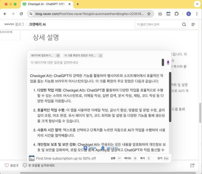Go to NAVER 블로그 home link
This screenshot has height=174, width=202.
point(14,24)
